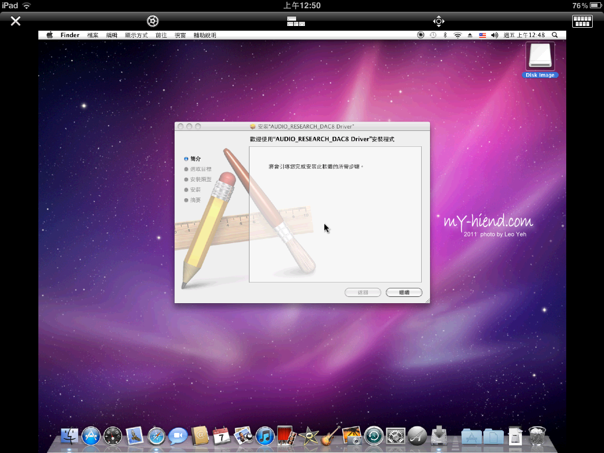Select the Disk Image desktop icon
Screen dimensions: 604x453
point(540,60)
